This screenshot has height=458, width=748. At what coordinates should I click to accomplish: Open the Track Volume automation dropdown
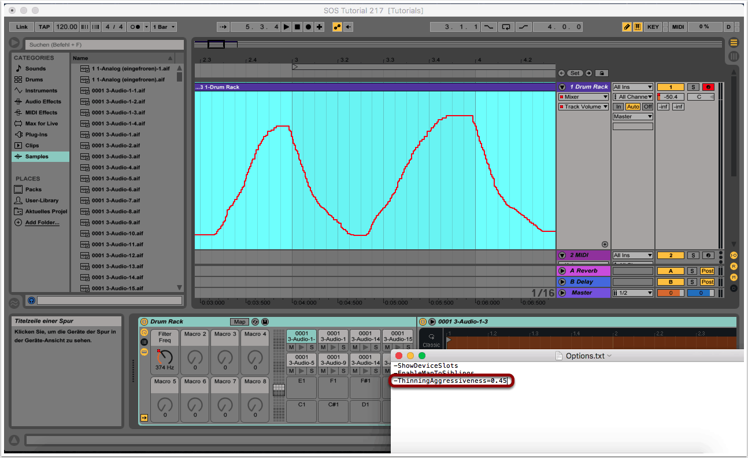point(583,106)
